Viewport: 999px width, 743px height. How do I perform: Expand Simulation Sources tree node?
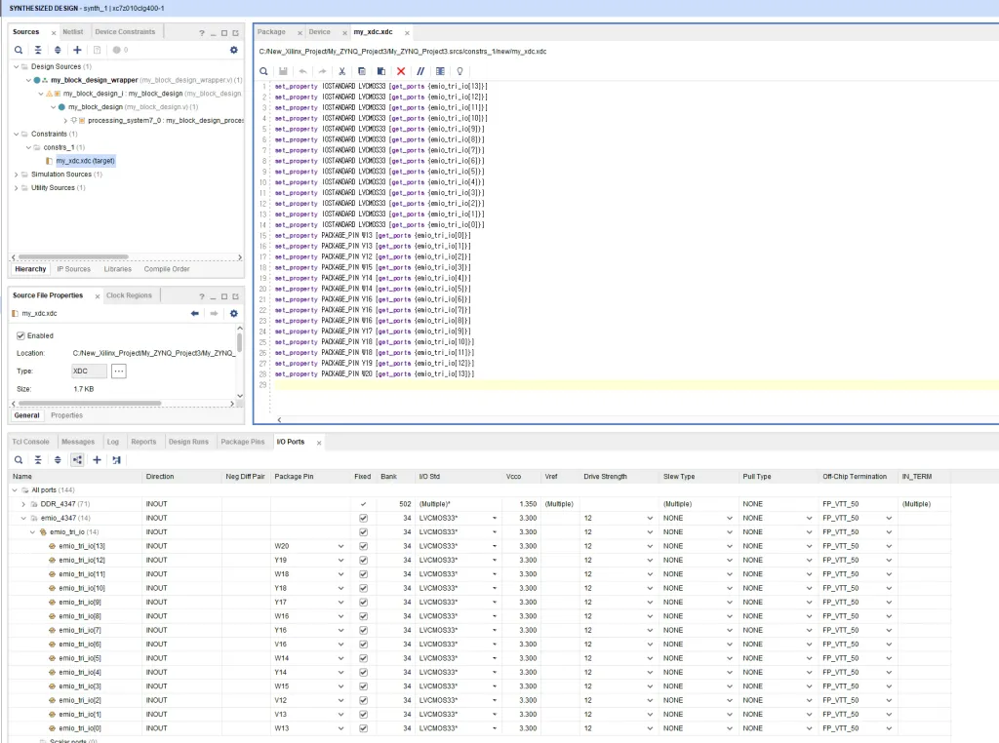click(15, 175)
